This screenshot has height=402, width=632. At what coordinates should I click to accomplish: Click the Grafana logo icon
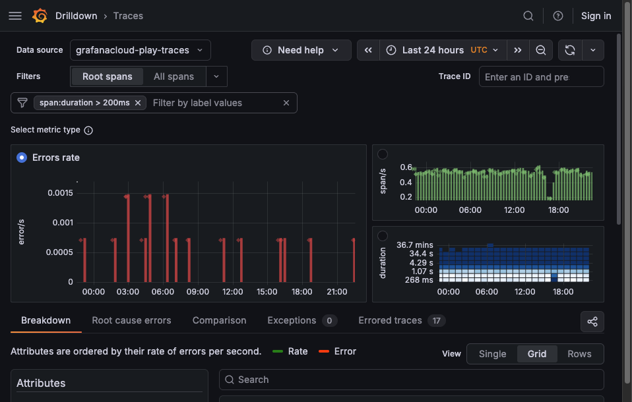tap(40, 16)
